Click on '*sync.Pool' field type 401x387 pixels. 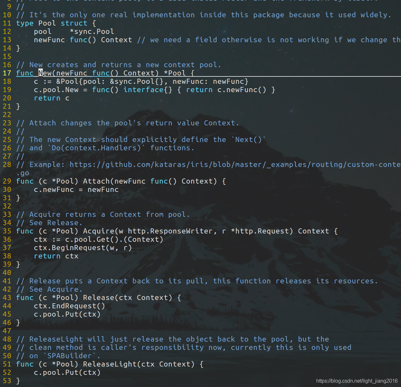[92, 31]
